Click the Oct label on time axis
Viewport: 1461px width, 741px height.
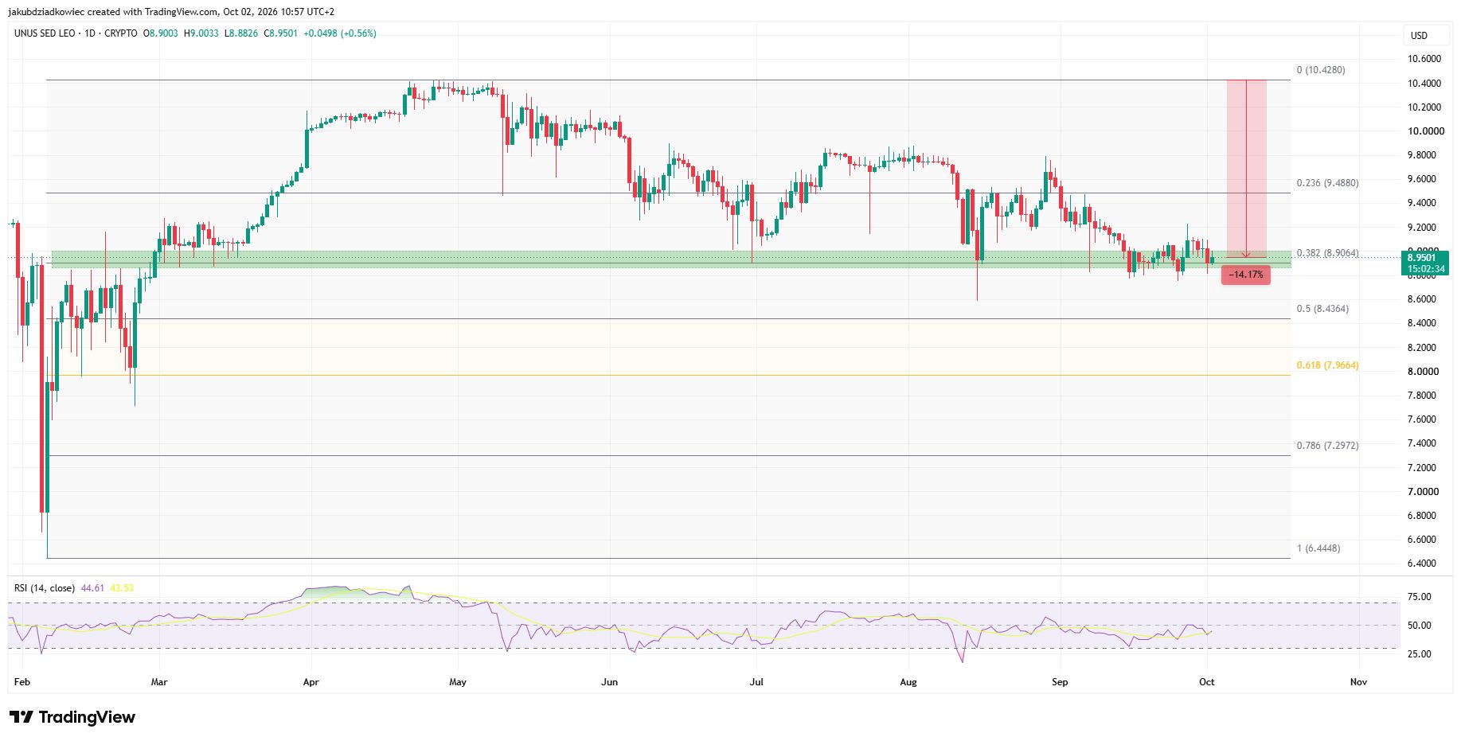1207,682
